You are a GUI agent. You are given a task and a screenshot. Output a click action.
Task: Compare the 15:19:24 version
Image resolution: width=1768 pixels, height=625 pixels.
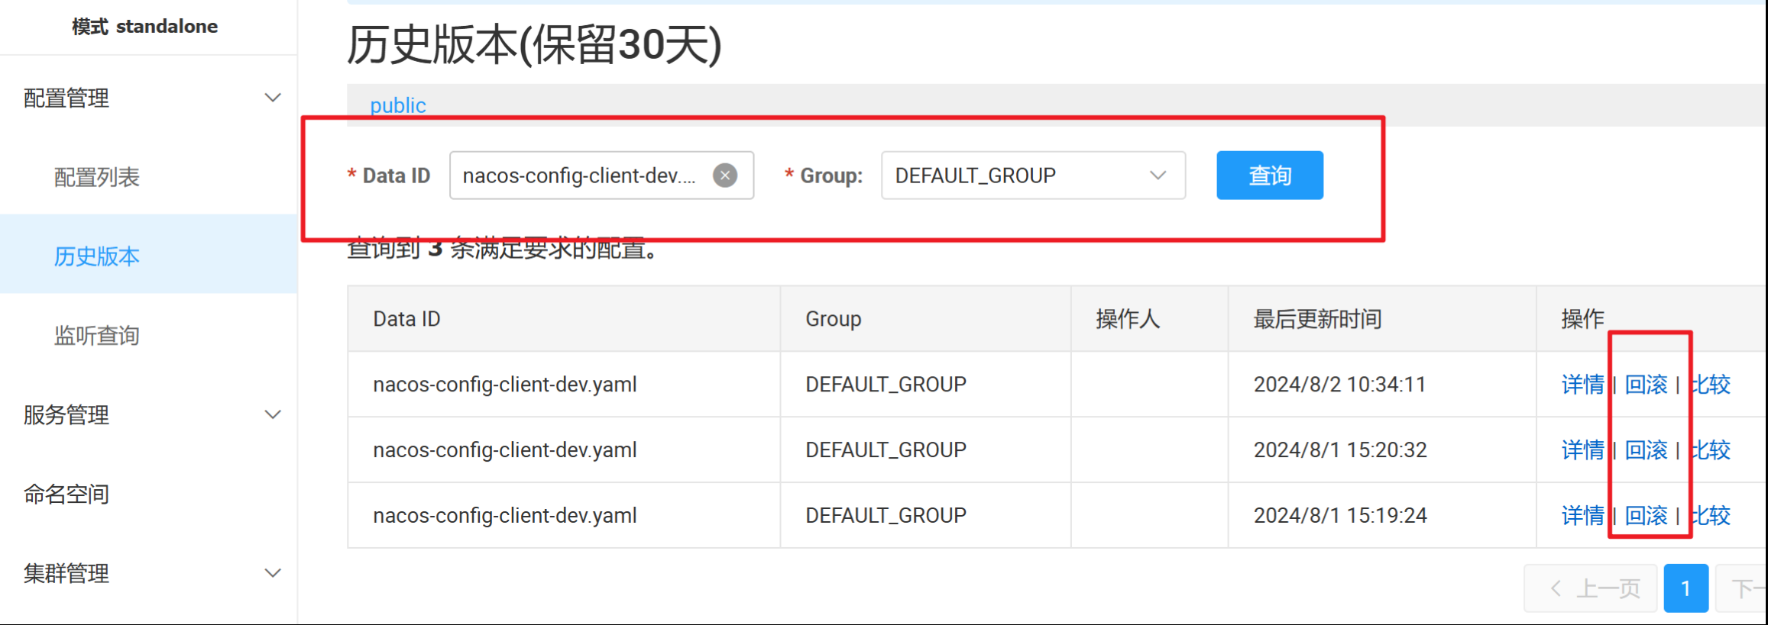[x=1711, y=516]
